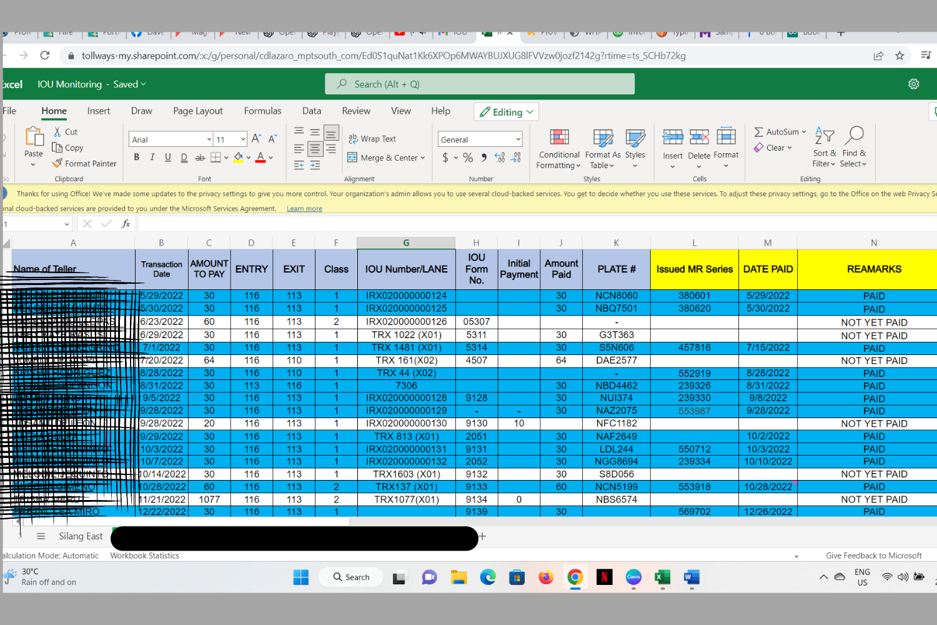This screenshot has width=937, height=625.
Task: Decrease decimal places
Action: click(x=516, y=157)
